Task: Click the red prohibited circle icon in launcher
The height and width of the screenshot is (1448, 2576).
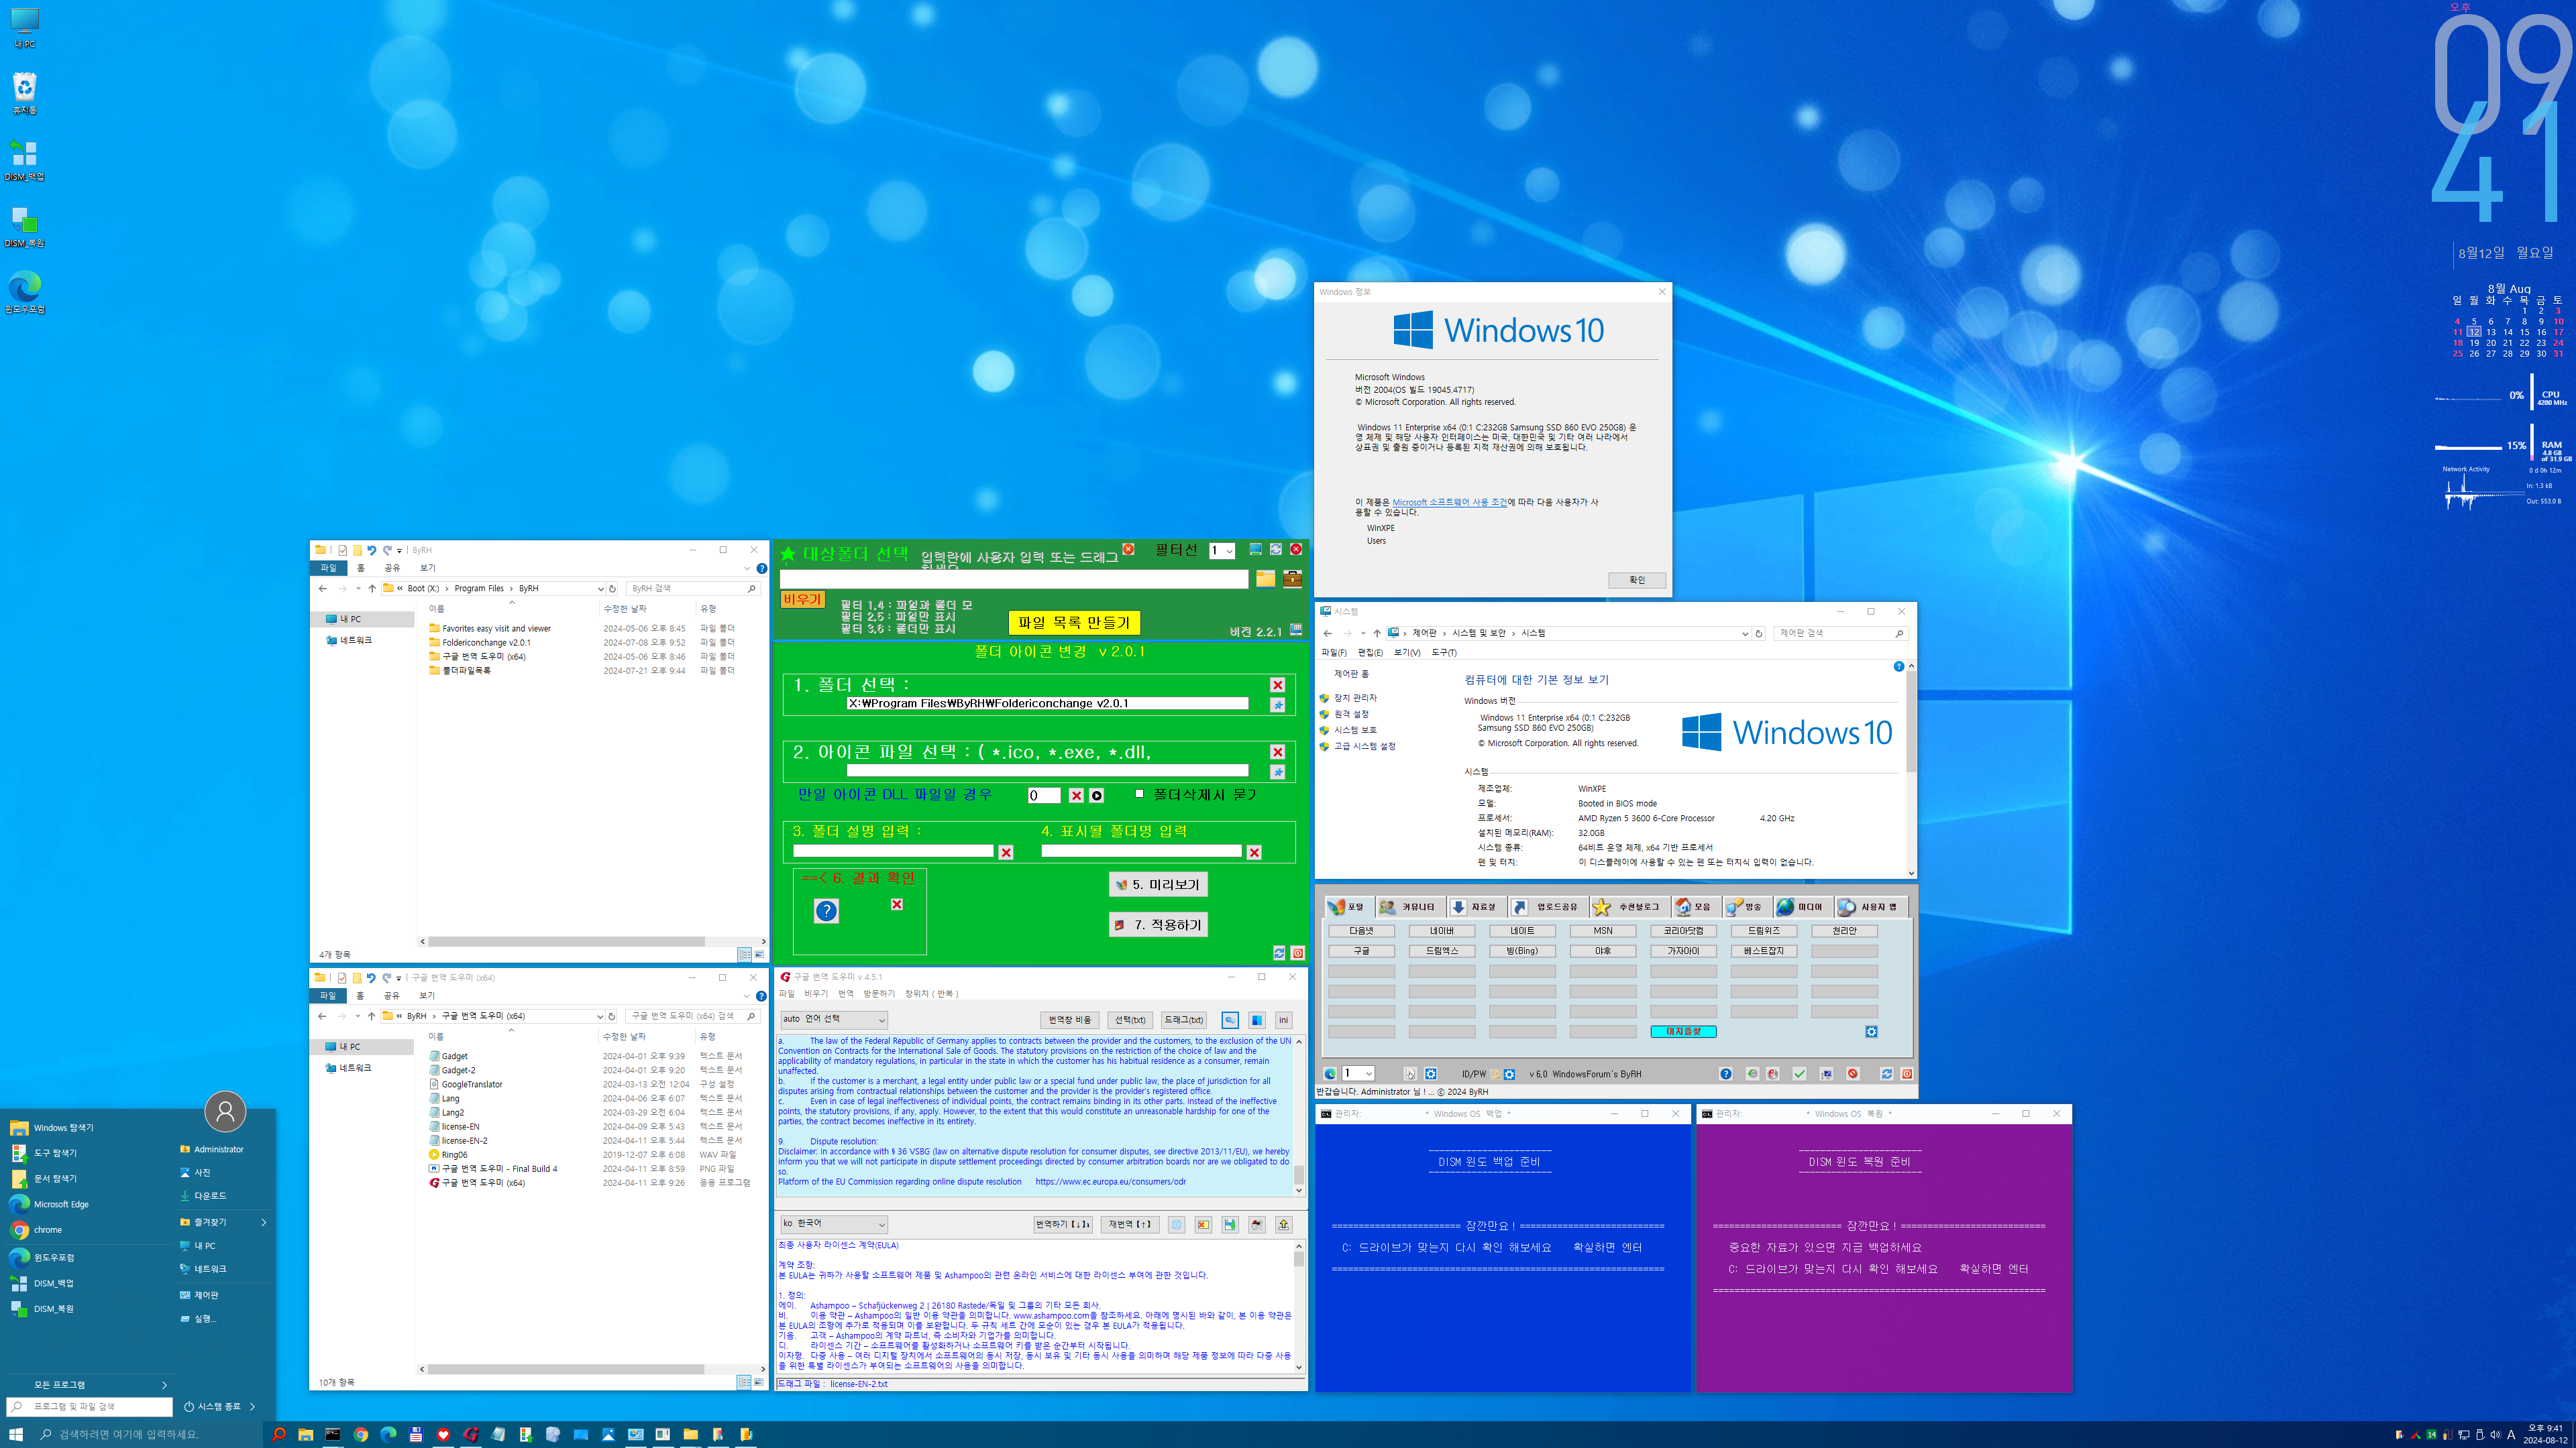Action: pos(1853,1074)
